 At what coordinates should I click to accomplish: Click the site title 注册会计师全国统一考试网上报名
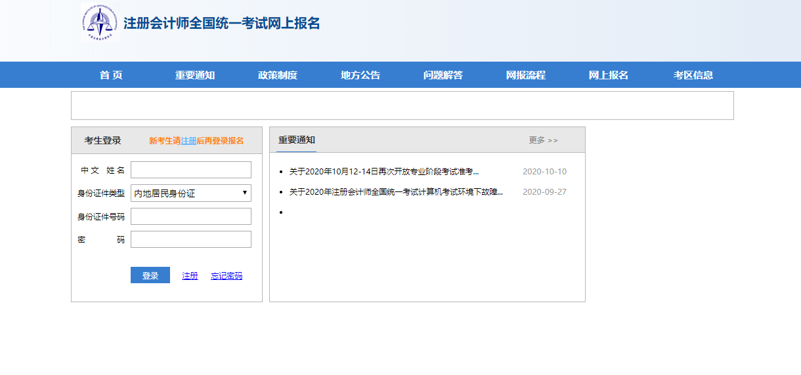pyautogui.click(x=222, y=23)
